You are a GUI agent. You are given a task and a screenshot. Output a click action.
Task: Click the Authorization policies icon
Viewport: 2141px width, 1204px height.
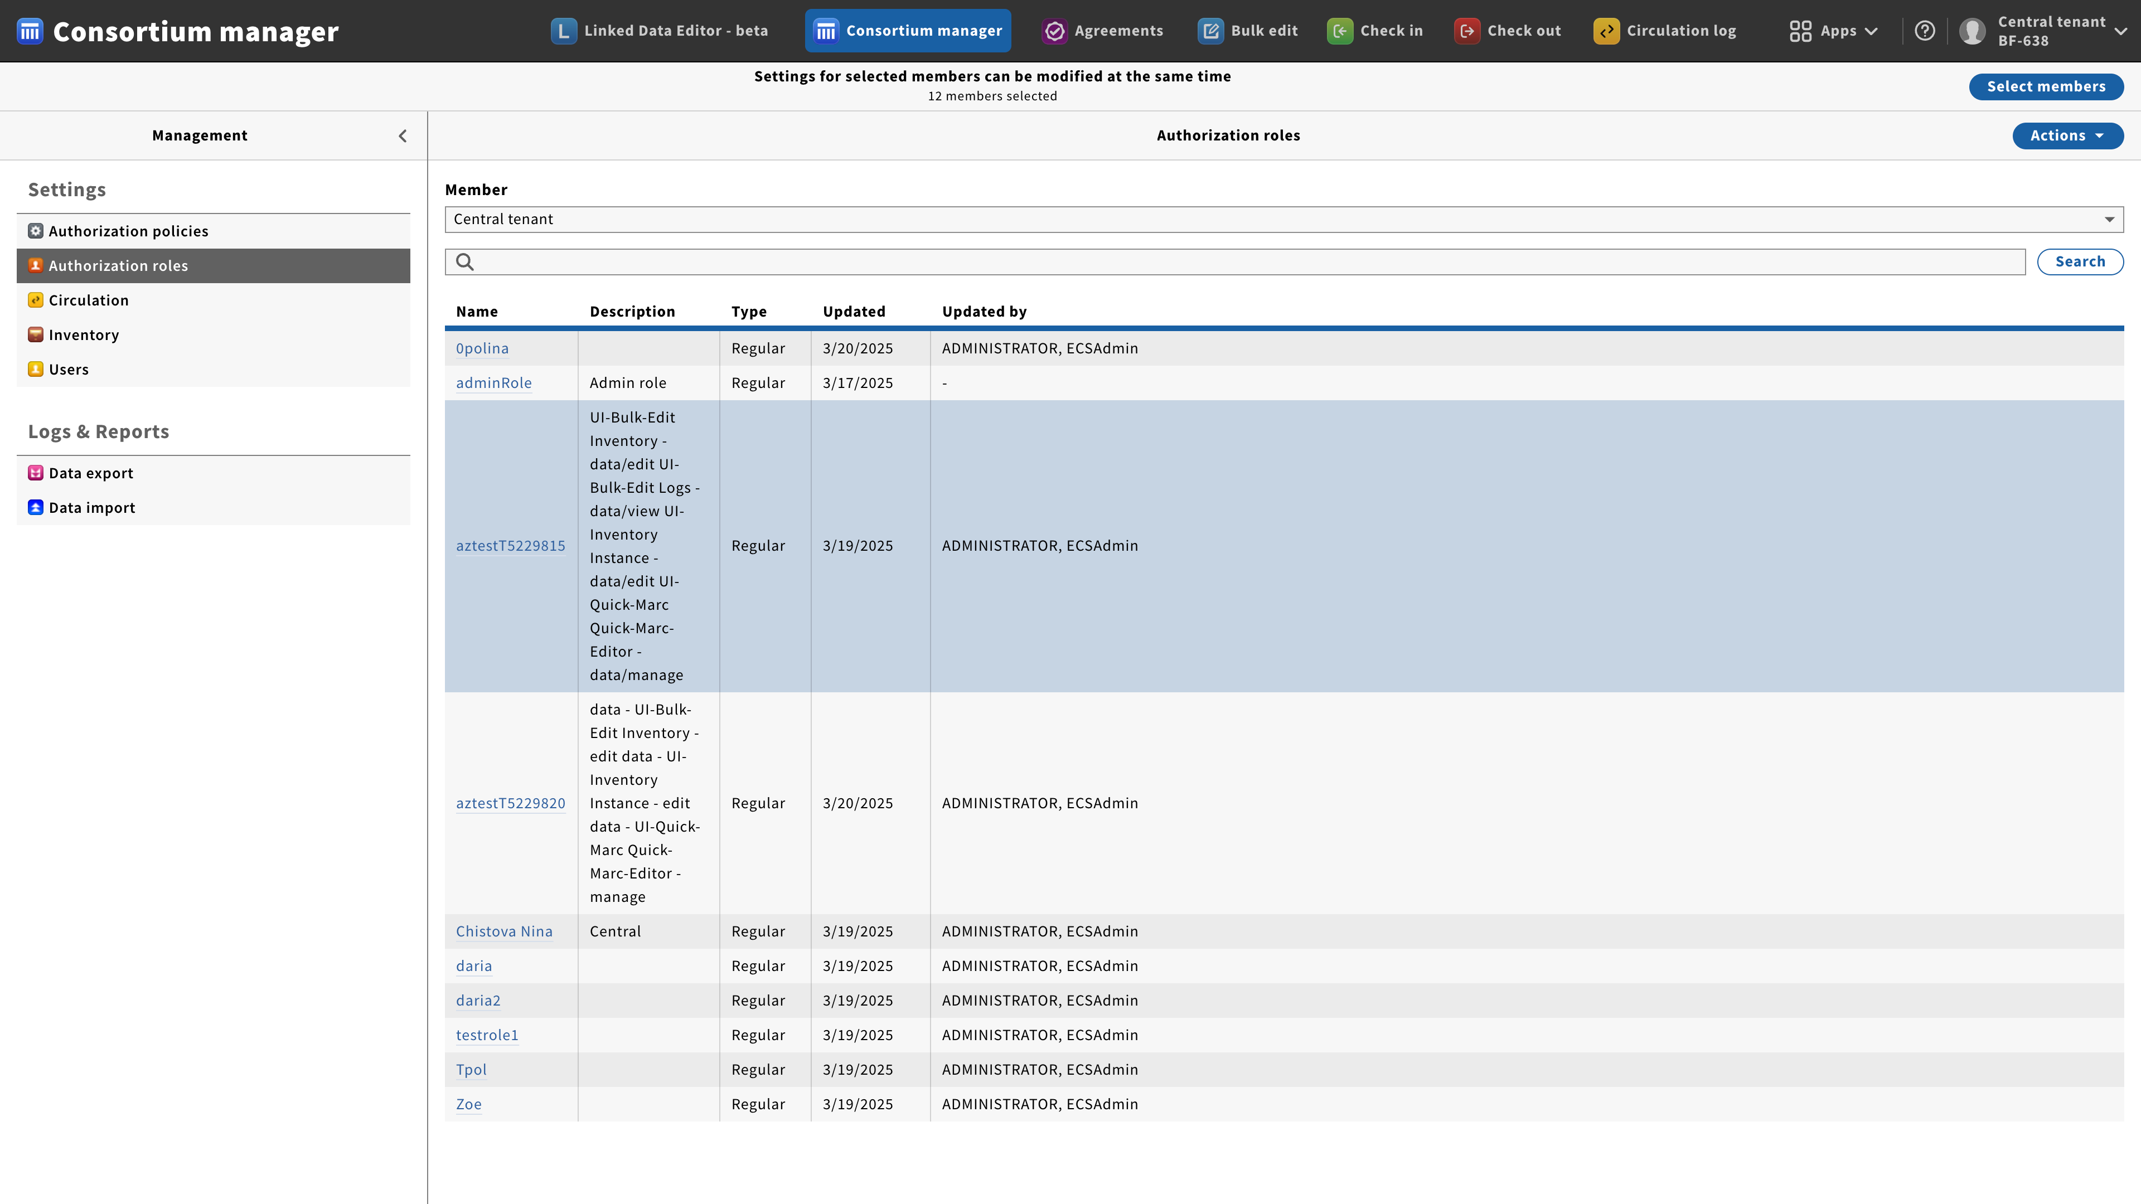click(x=36, y=231)
